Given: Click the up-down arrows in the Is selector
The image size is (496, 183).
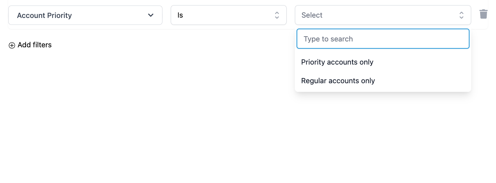Looking at the screenshot, I should tap(277, 15).
